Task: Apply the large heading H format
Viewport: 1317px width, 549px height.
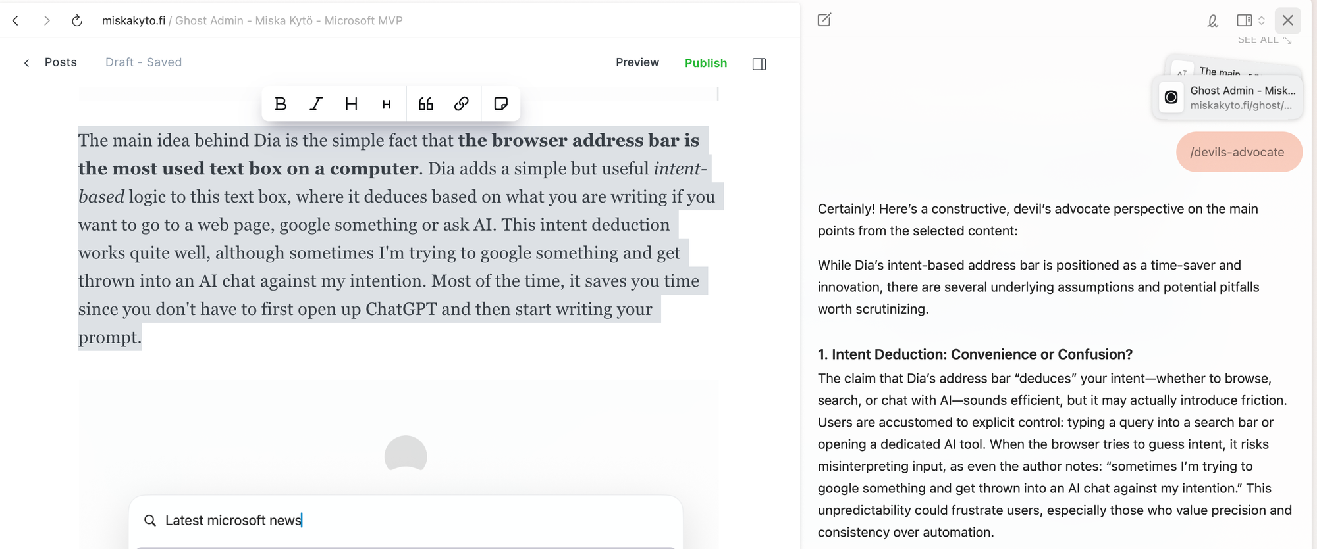Action: click(352, 104)
